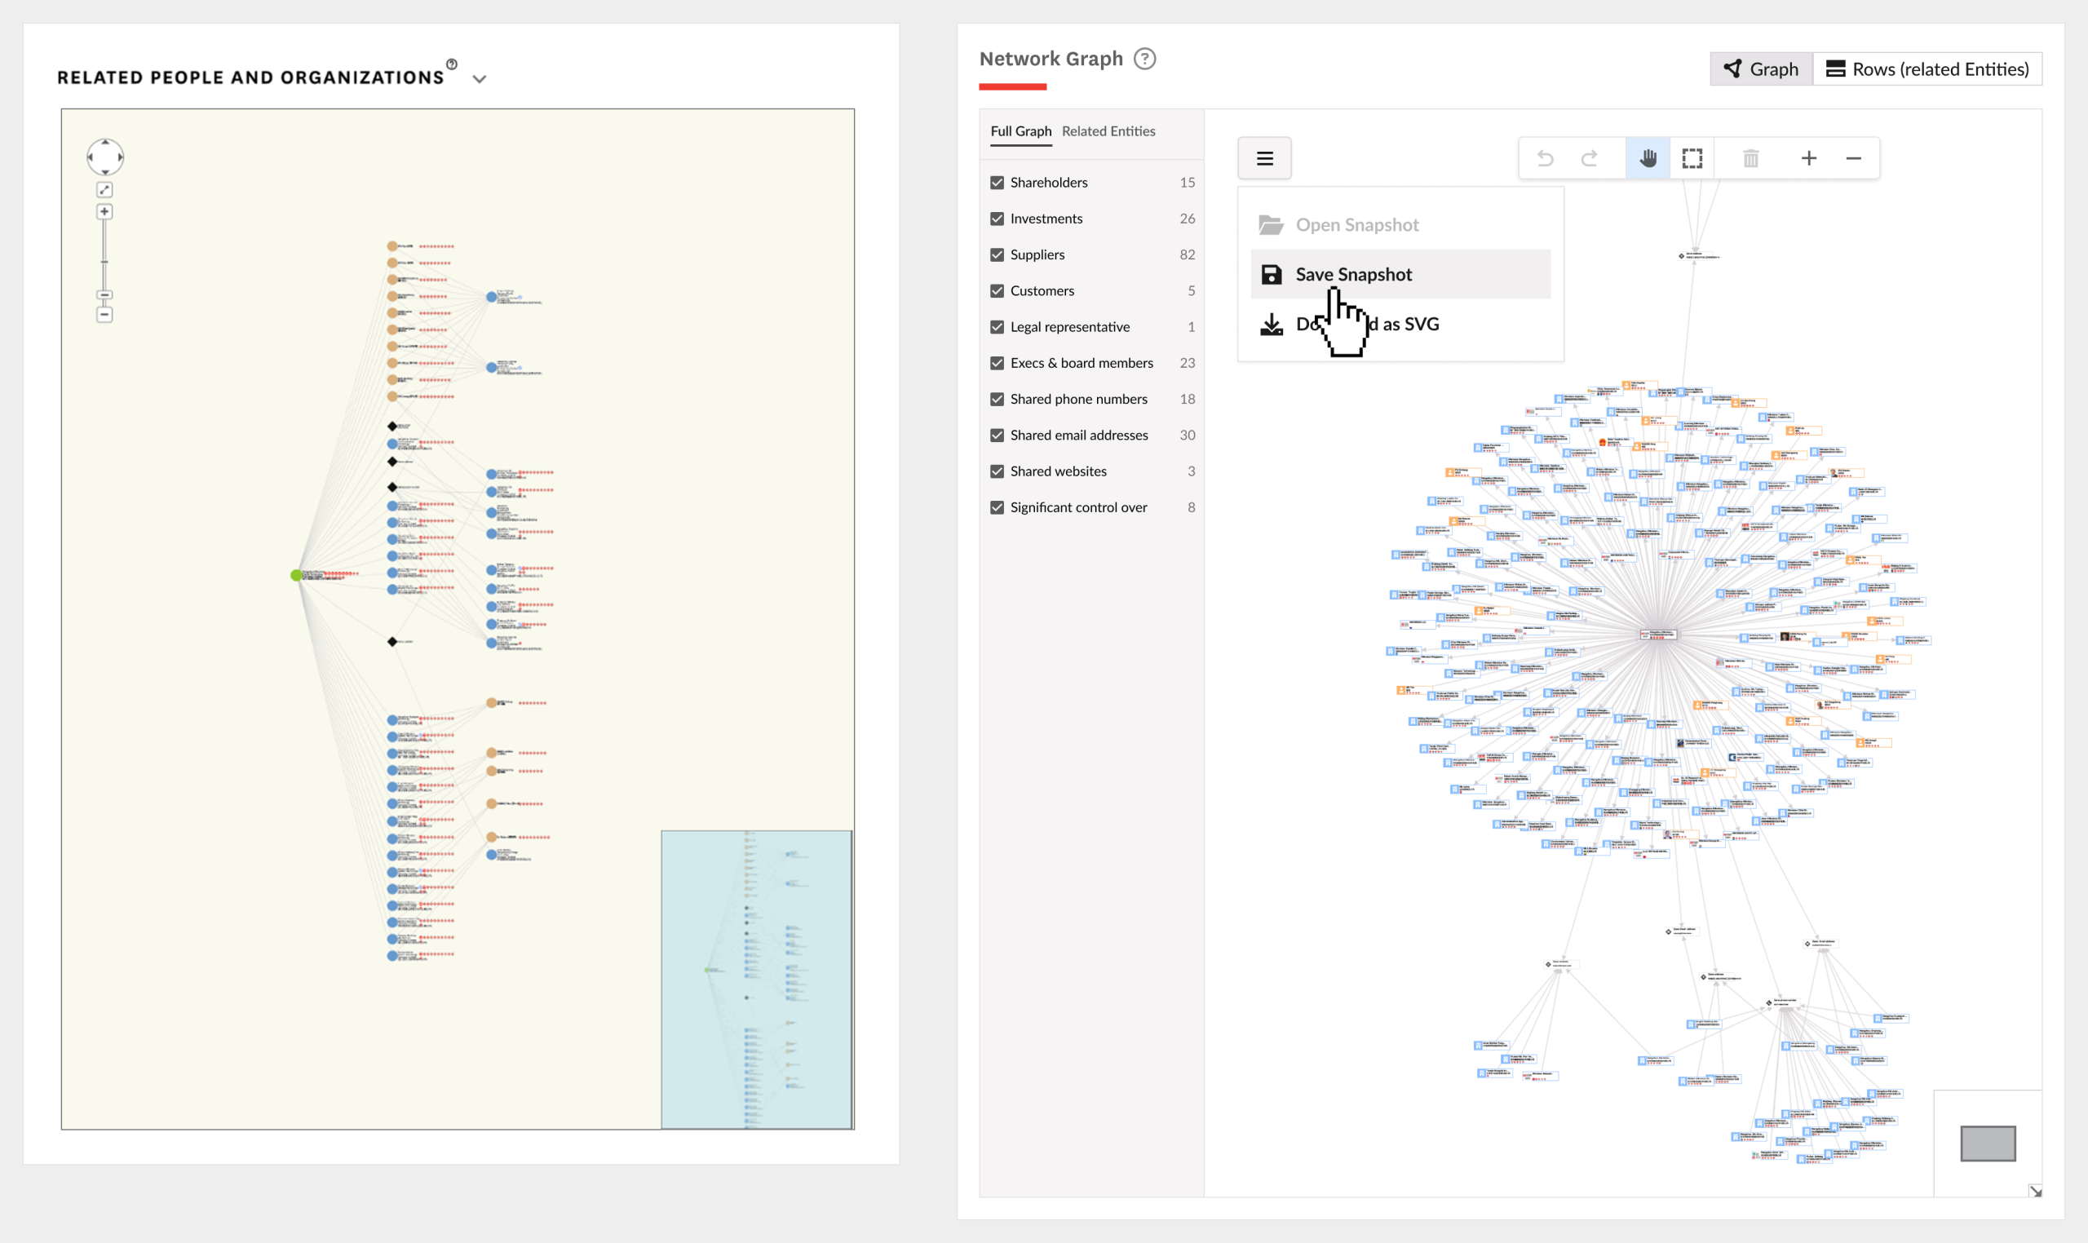Viewport: 2088px width, 1243px height.
Task: Zoom out with the minus icon in graph toolbar
Action: (x=1853, y=158)
